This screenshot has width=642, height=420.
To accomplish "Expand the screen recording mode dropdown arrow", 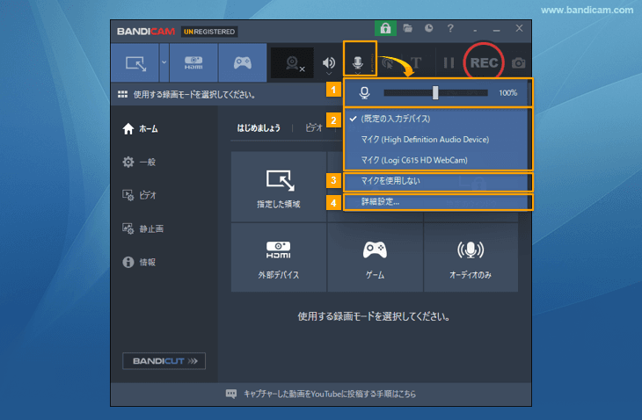I will click(164, 63).
